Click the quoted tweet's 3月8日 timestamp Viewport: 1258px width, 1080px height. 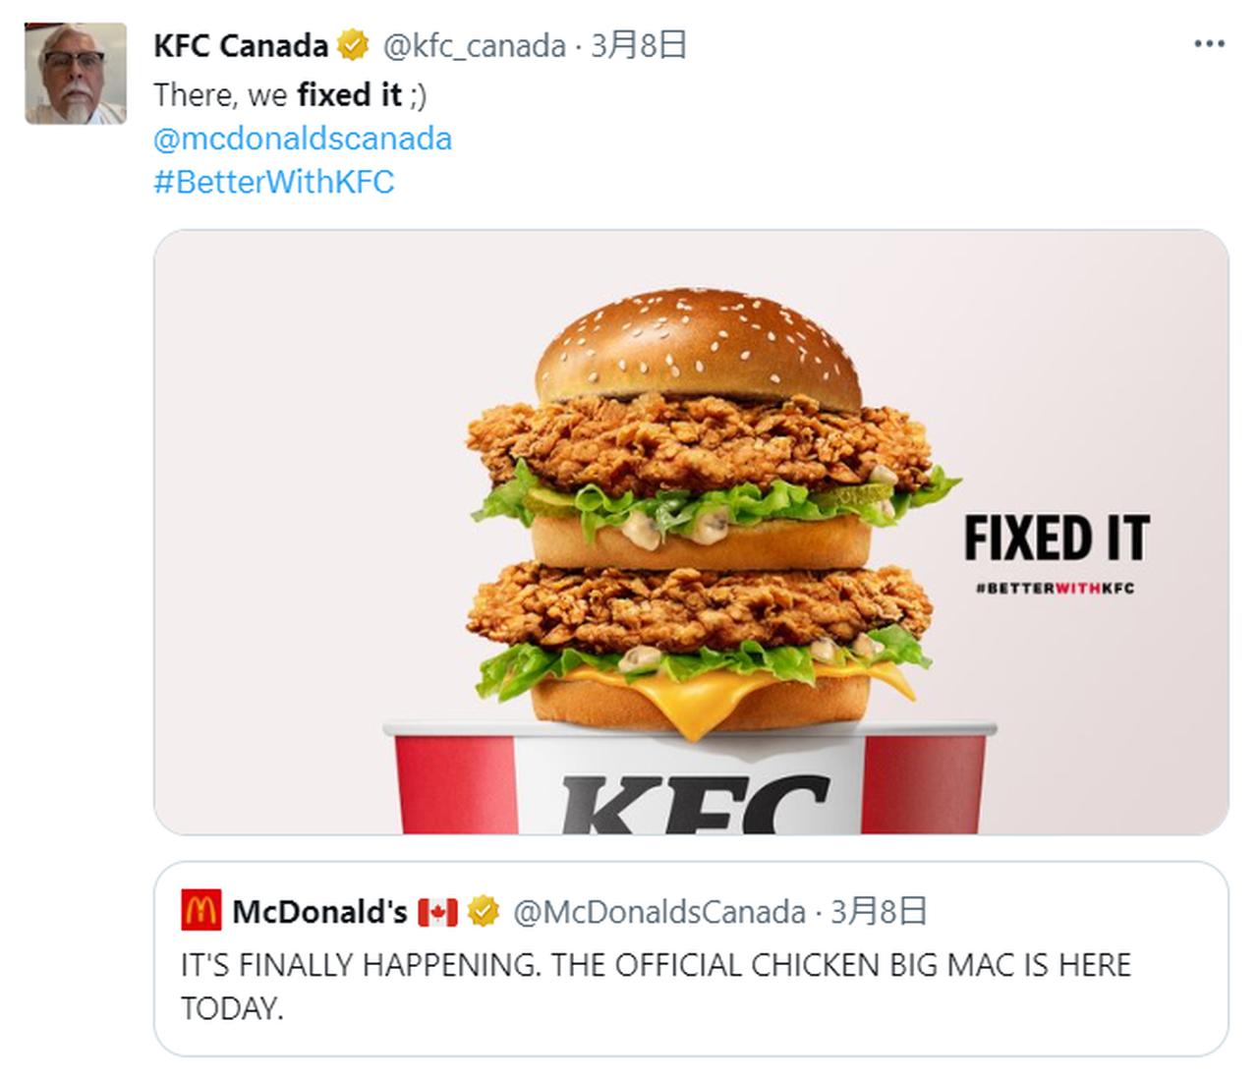[879, 912]
